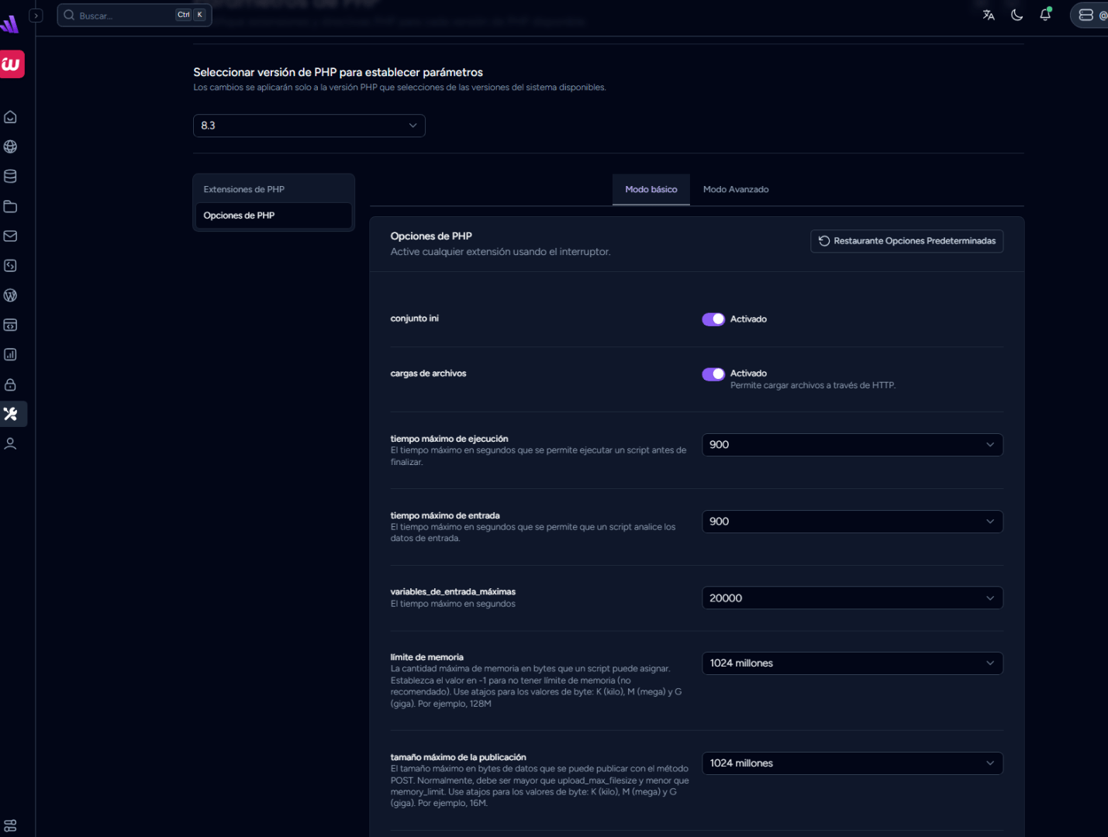
Task: Expand tiempo máximo de ejecución dropdown
Action: click(x=851, y=445)
